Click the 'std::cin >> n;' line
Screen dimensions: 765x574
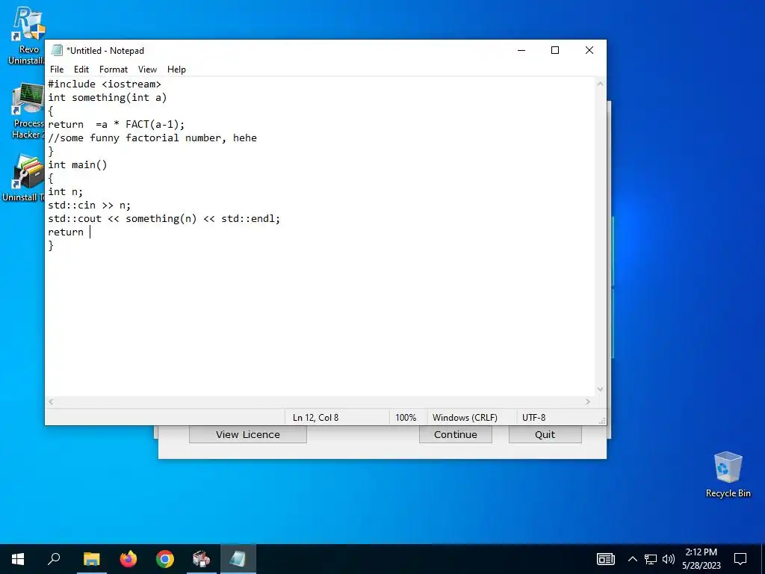(x=90, y=206)
